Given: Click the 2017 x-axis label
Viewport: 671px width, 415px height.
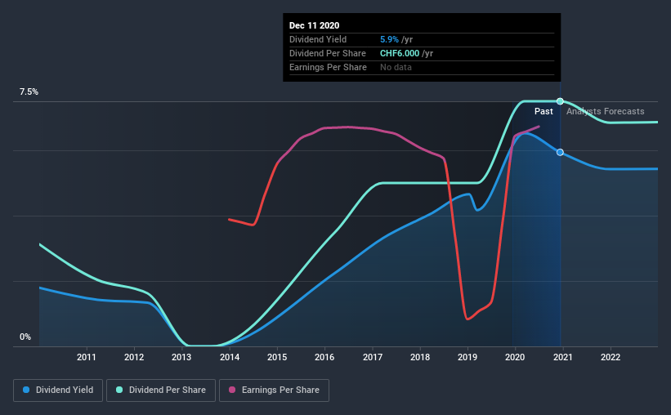Looking at the screenshot, I should (x=373, y=357).
